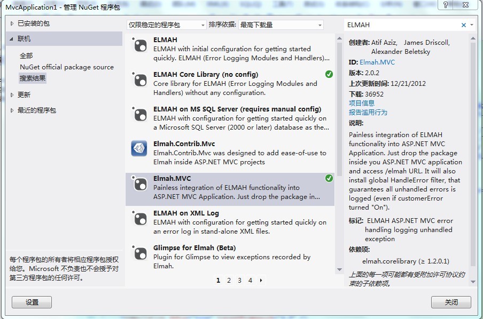Select NuGet official package source
This screenshot has width=483, height=319.
(x=67, y=67)
